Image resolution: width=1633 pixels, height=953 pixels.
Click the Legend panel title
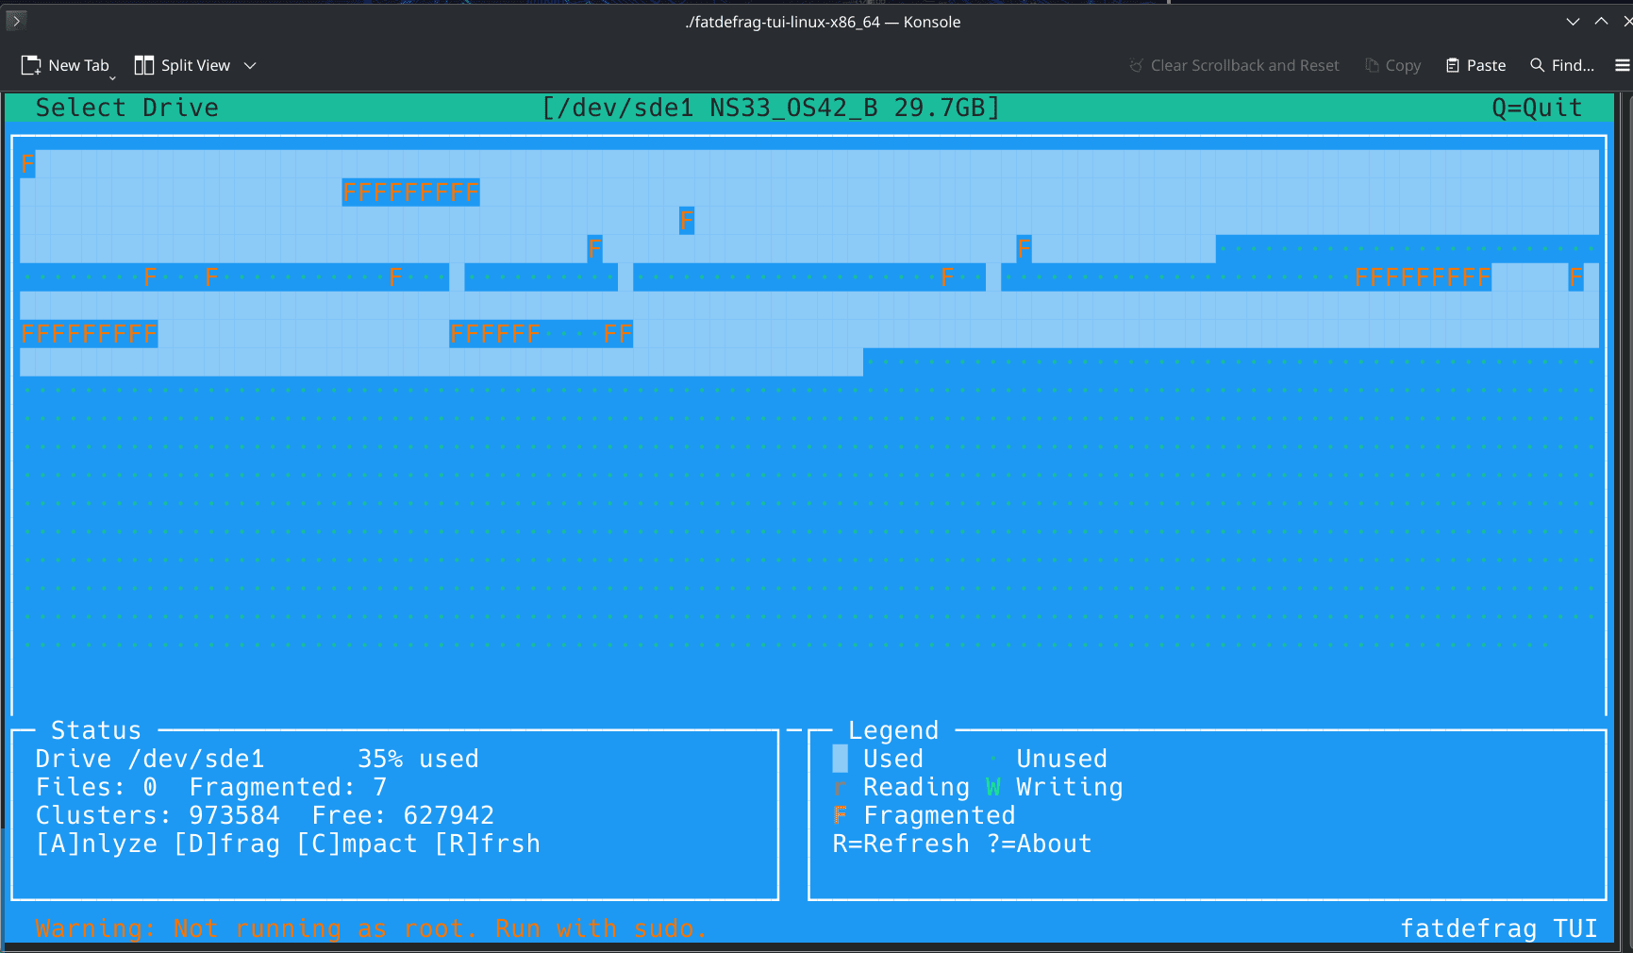[x=893, y=730]
